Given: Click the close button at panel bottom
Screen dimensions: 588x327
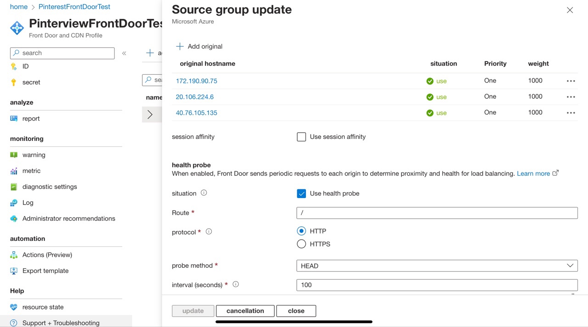Looking at the screenshot, I should point(296,311).
